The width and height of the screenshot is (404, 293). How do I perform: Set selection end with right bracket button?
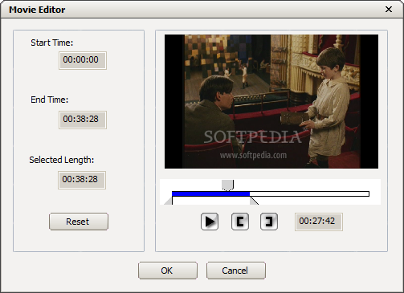pyautogui.click(x=269, y=222)
